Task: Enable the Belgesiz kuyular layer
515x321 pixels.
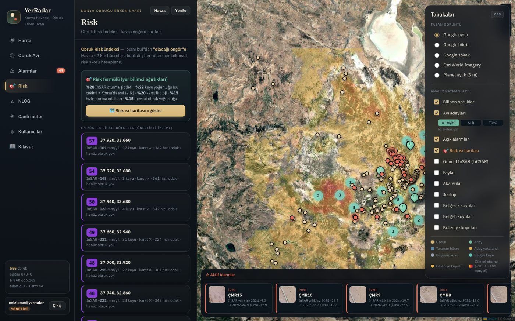Action: [x=437, y=205]
